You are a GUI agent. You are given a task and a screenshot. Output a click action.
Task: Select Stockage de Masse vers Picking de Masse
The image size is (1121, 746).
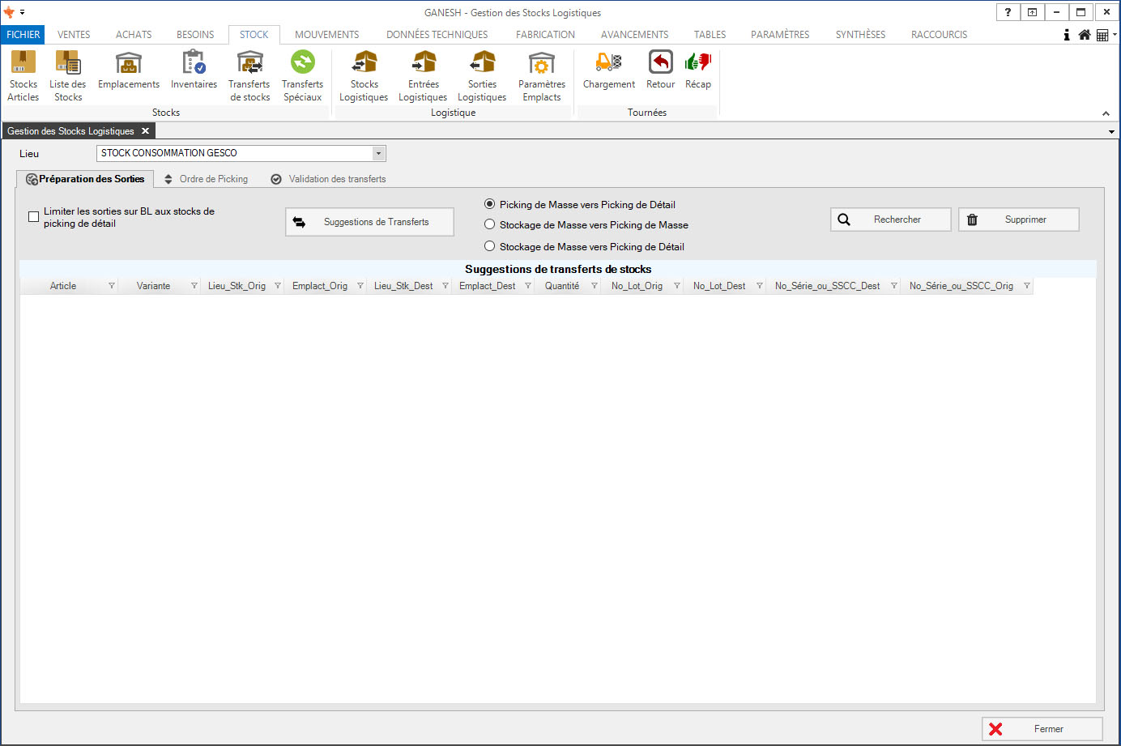(489, 224)
